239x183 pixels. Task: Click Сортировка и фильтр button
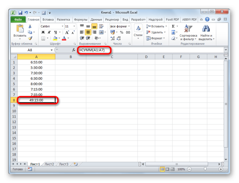[188, 33]
